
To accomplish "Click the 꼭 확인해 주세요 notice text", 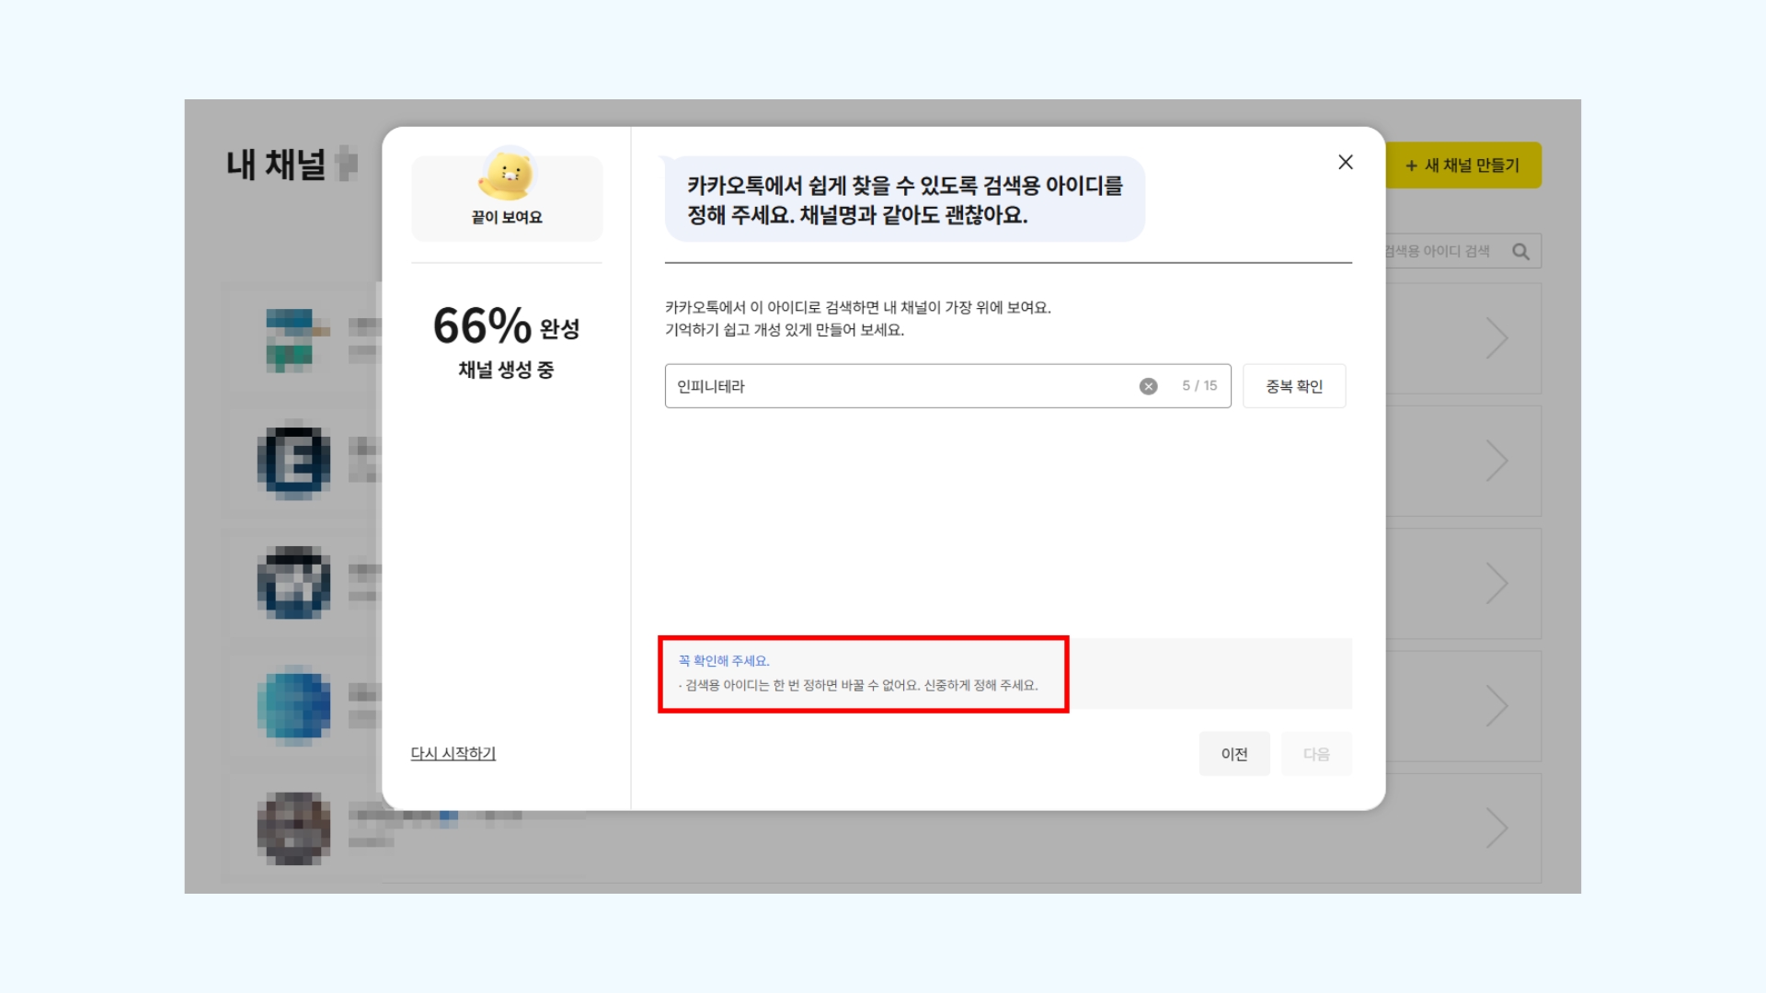I will 723,661.
